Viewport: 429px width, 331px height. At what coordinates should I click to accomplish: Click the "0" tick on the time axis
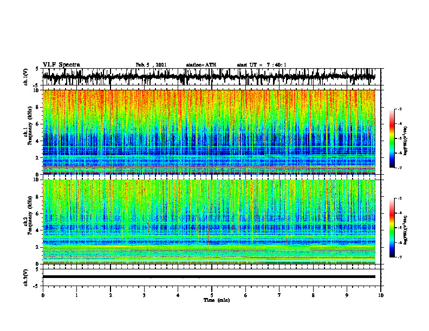click(x=43, y=295)
